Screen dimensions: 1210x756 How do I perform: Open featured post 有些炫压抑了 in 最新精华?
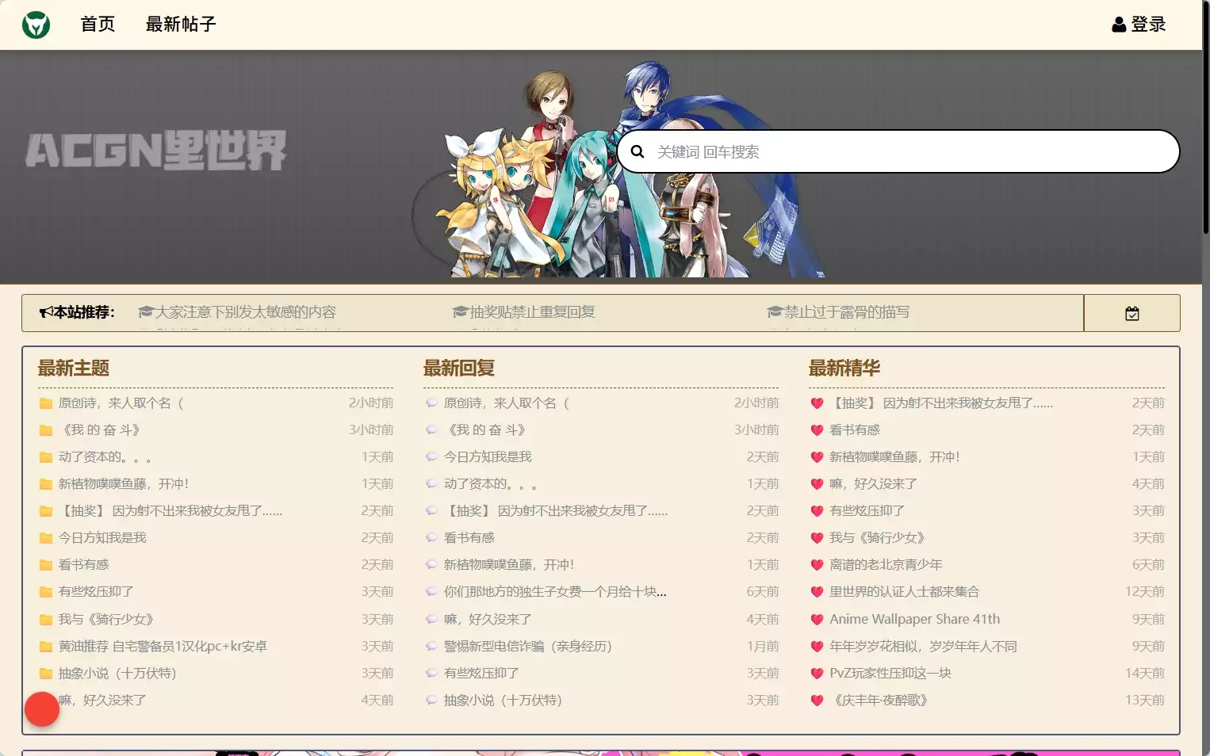coord(867,511)
